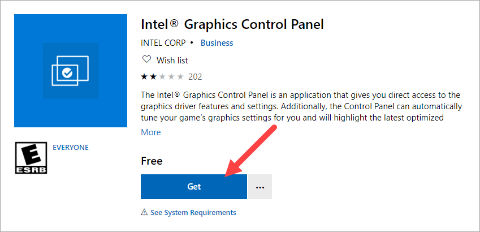Open the Business category link
This screenshot has width=480, height=232.
(x=217, y=43)
